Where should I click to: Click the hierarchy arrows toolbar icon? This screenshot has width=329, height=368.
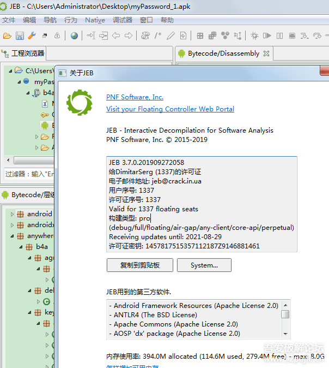pos(237,35)
